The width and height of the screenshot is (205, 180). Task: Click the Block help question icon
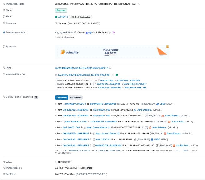(x=4, y=17)
